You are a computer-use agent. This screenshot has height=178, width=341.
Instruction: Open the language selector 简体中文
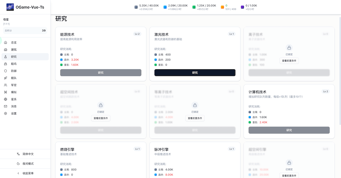click(x=25, y=154)
